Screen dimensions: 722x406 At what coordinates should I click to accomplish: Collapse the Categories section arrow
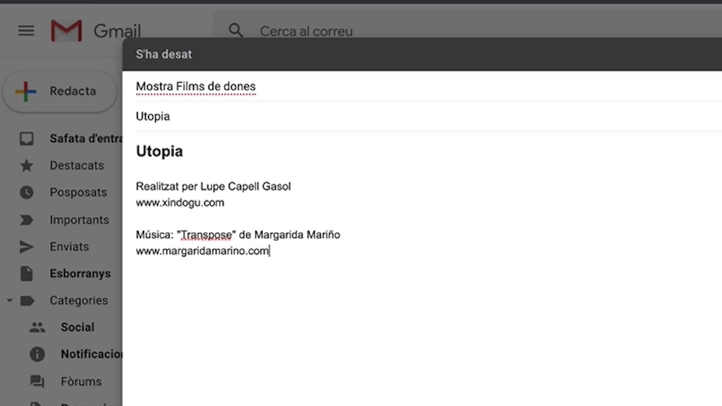click(10, 301)
